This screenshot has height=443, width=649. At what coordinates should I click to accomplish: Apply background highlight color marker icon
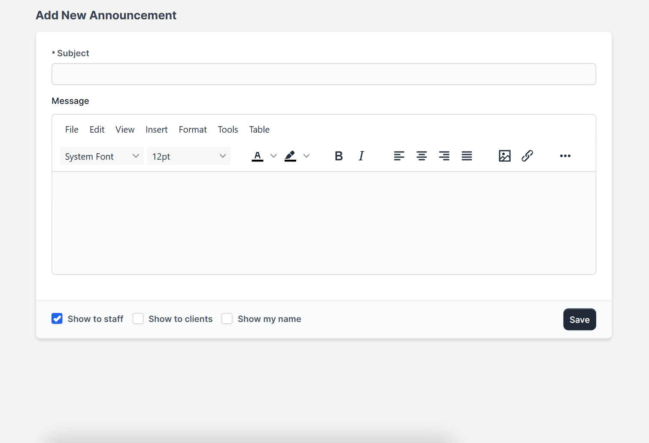[x=290, y=156]
